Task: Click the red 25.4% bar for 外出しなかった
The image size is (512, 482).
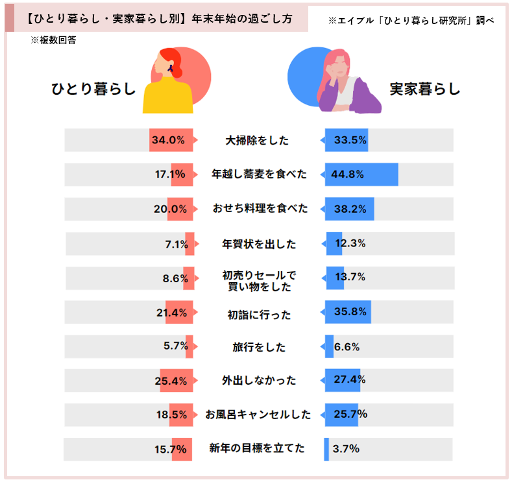Action: click(177, 380)
